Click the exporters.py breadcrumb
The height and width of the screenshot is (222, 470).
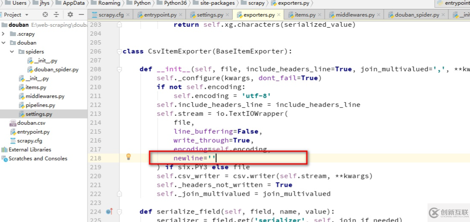point(290,3)
